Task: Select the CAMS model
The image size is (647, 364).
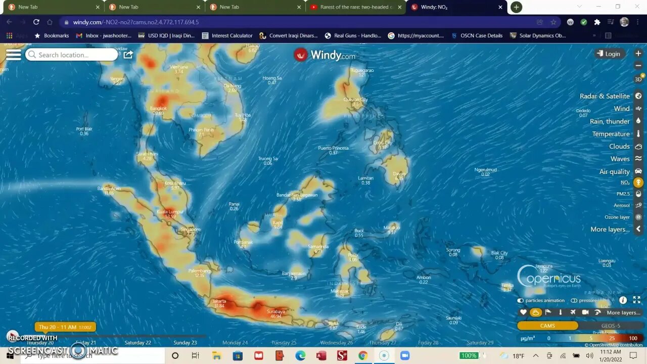Action: pos(547,326)
